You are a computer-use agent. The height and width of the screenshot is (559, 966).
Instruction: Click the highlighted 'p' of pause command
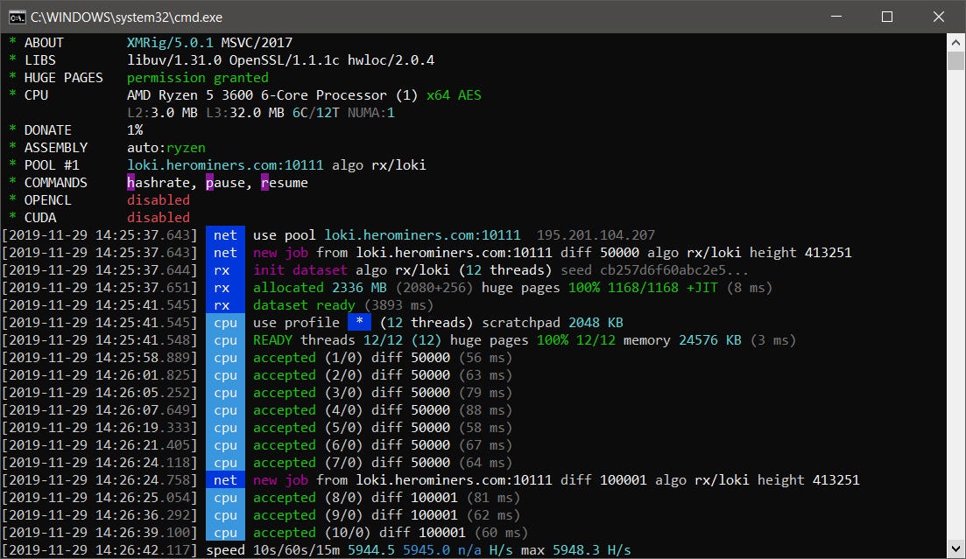coord(209,183)
